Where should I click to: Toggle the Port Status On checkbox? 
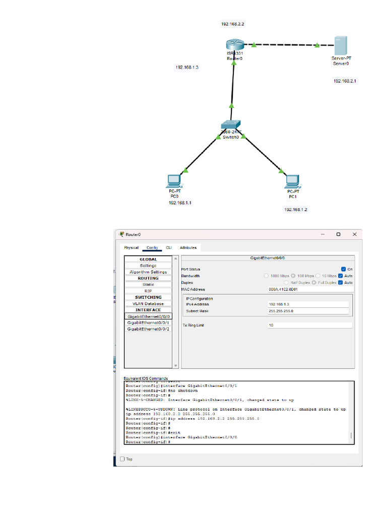(x=343, y=269)
